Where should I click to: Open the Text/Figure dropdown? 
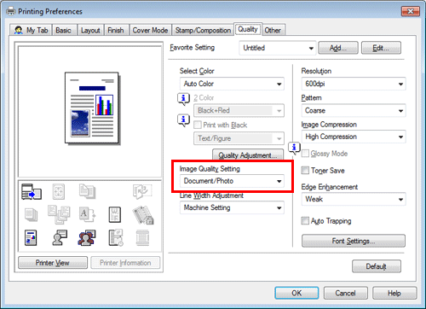click(239, 138)
